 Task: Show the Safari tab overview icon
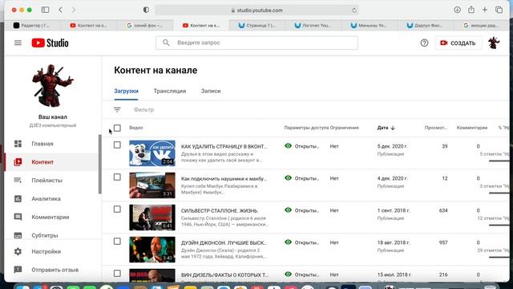(499, 10)
